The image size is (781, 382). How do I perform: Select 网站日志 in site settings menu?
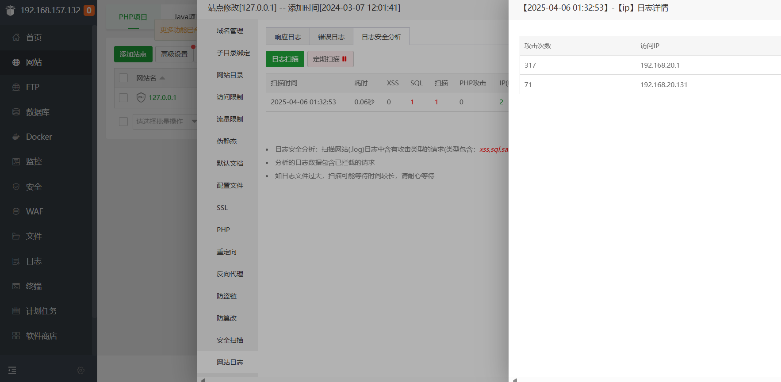[x=230, y=362]
